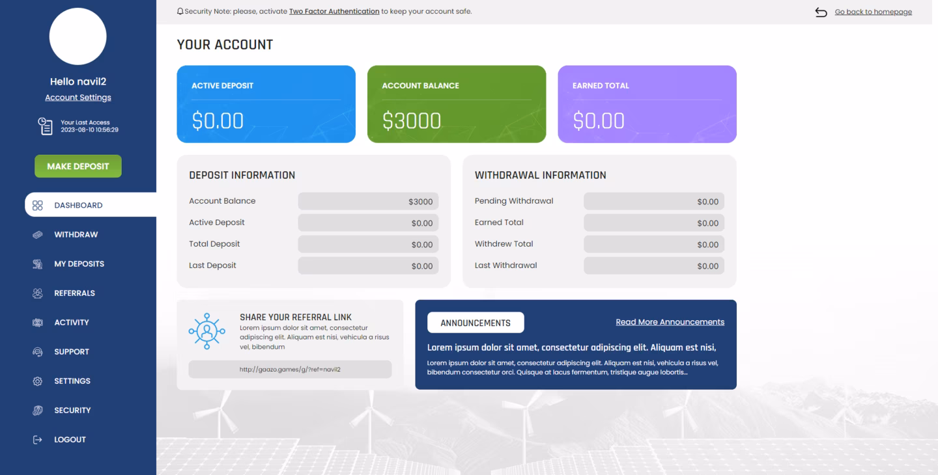Click the Withdraw icon in sidebar
The width and height of the screenshot is (938, 475).
[x=38, y=235]
